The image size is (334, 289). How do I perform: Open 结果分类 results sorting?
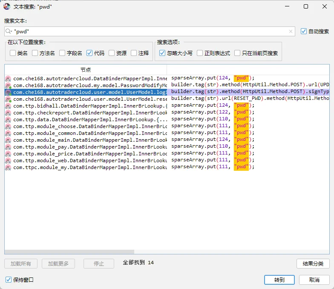pyautogui.click(x=313, y=264)
